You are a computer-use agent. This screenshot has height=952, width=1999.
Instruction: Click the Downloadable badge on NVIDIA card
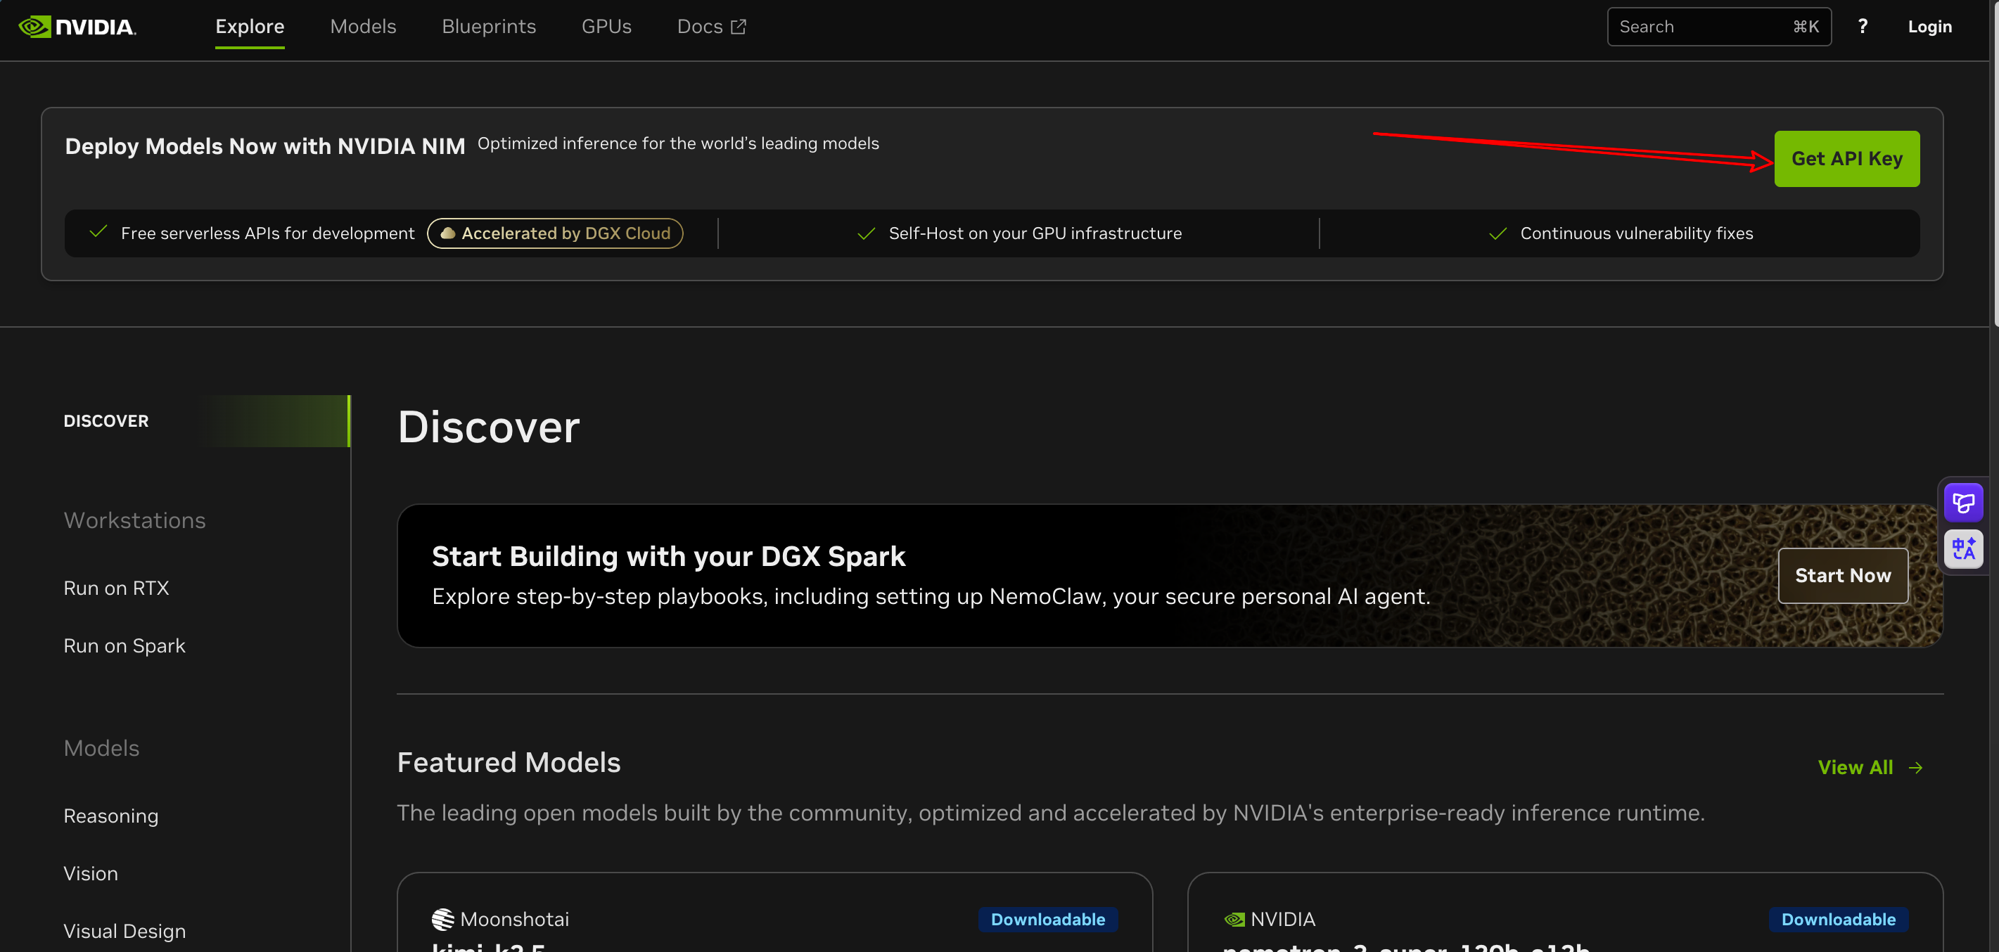[1839, 920]
